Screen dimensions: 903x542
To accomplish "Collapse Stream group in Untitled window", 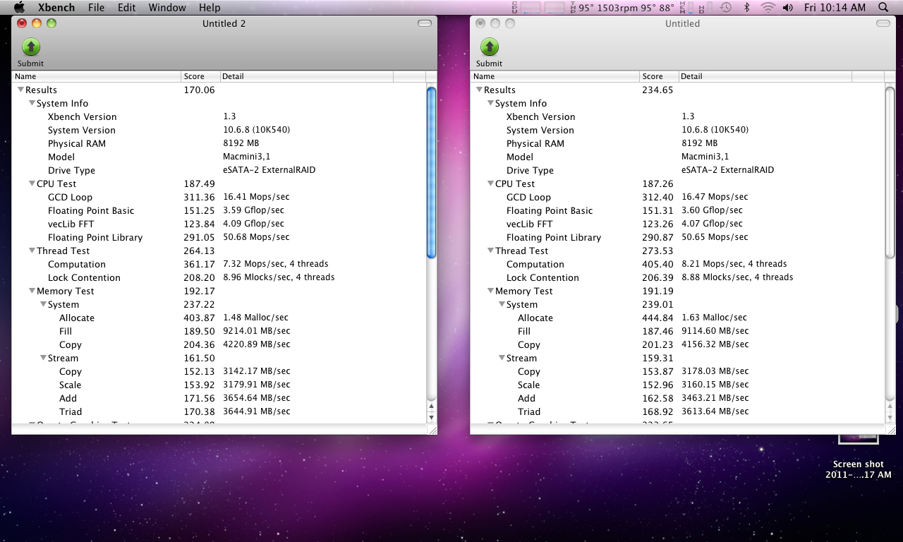I will tap(502, 358).
